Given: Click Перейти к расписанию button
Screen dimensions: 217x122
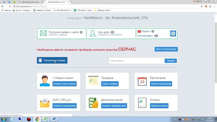Looking at the screenshot, I should 161,84.
